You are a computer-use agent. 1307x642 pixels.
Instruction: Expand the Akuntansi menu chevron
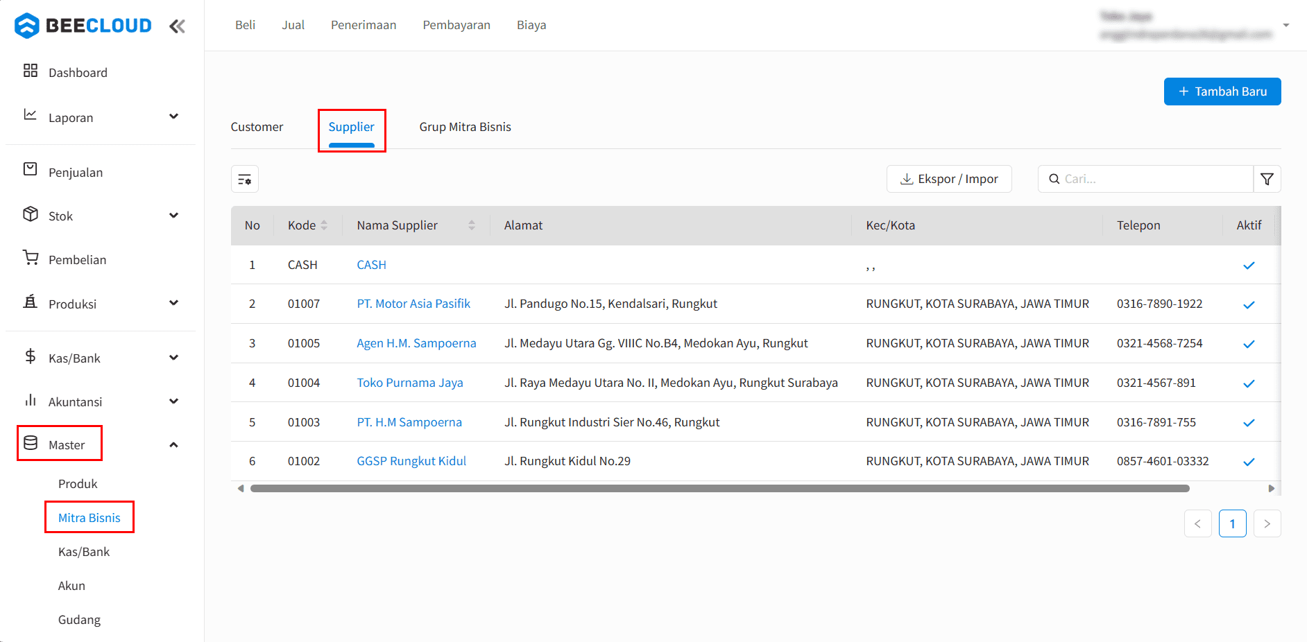(x=174, y=401)
